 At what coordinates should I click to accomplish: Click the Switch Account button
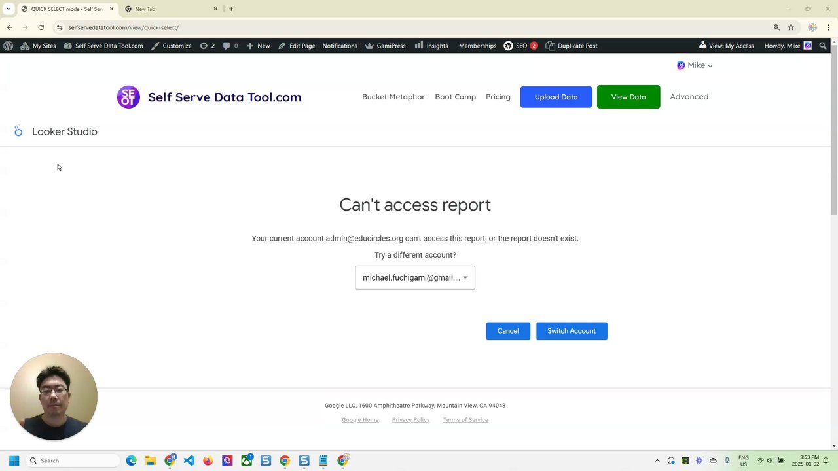(x=572, y=331)
